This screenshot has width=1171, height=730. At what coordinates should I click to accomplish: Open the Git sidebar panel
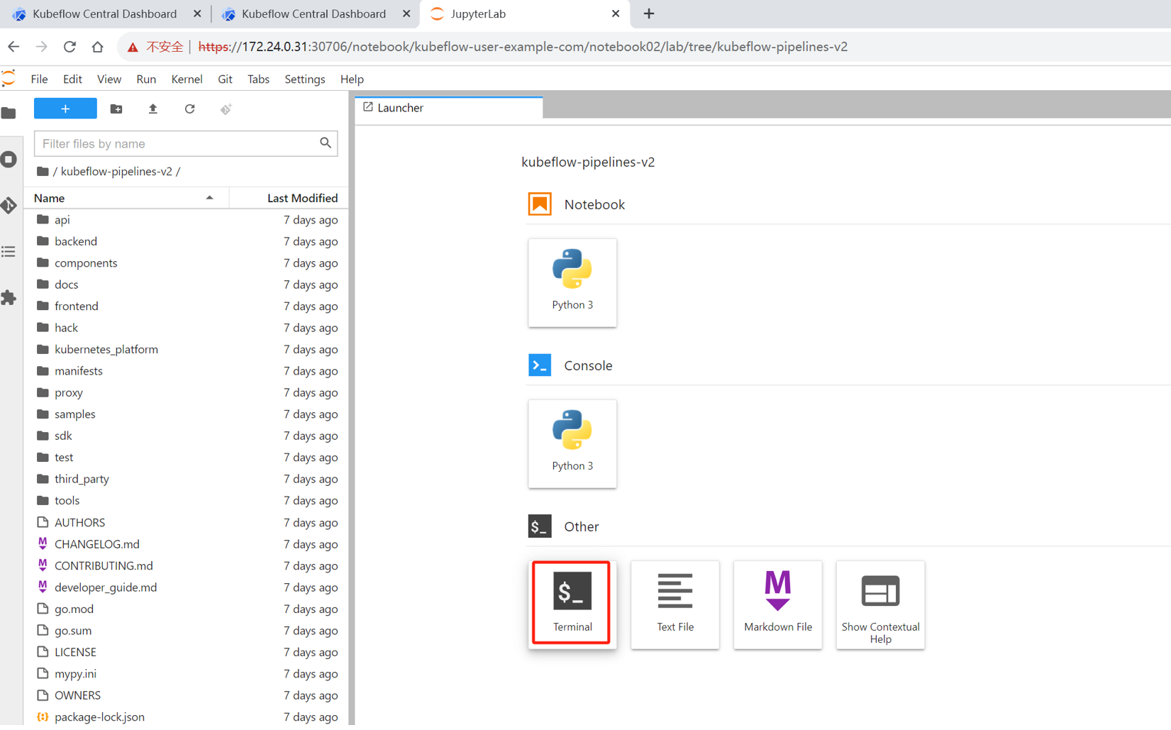pos(9,206)
